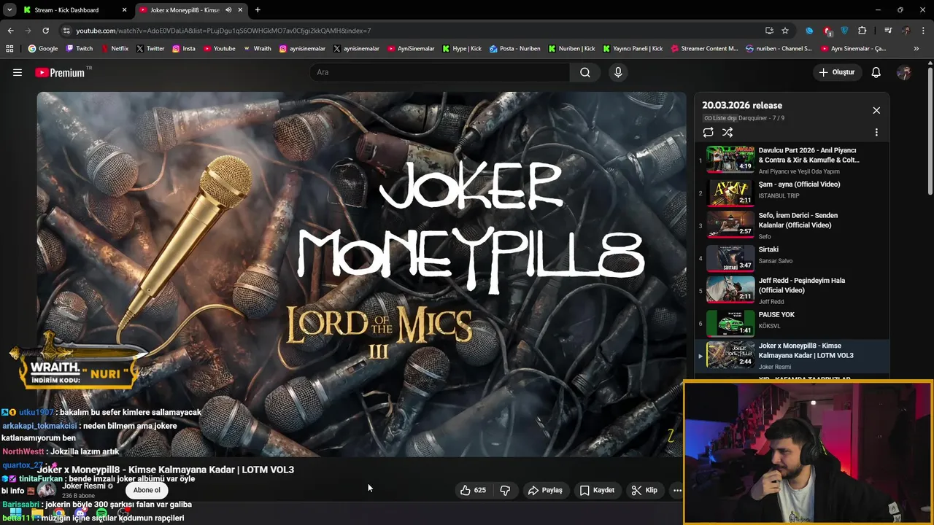Play Şam - ayna (Official Video) thumbnail
934x525 pixels.
point(730,192)
